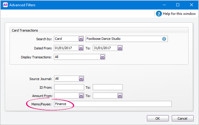The width and height of the screenshot is (199, 125).
Task: Expand the Amount To dropdown arrow
Action: click(120, 96)
